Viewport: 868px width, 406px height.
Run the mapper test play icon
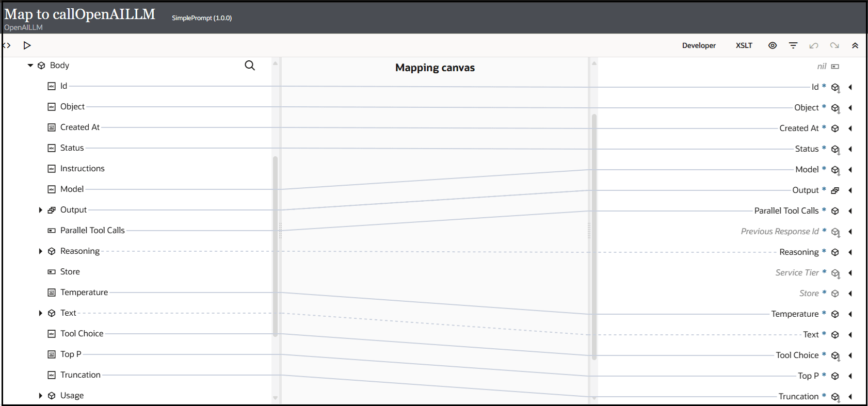coord(27,45)
